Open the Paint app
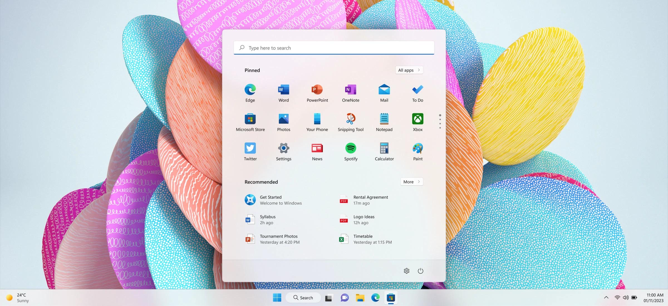The height and width of the screenshot is (306, 668). 417,152
